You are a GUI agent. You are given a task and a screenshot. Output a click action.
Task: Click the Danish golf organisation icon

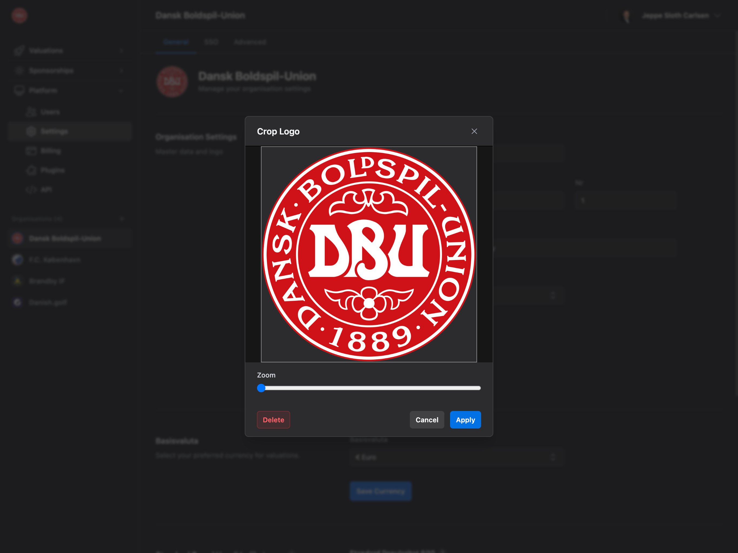(17, 302)
